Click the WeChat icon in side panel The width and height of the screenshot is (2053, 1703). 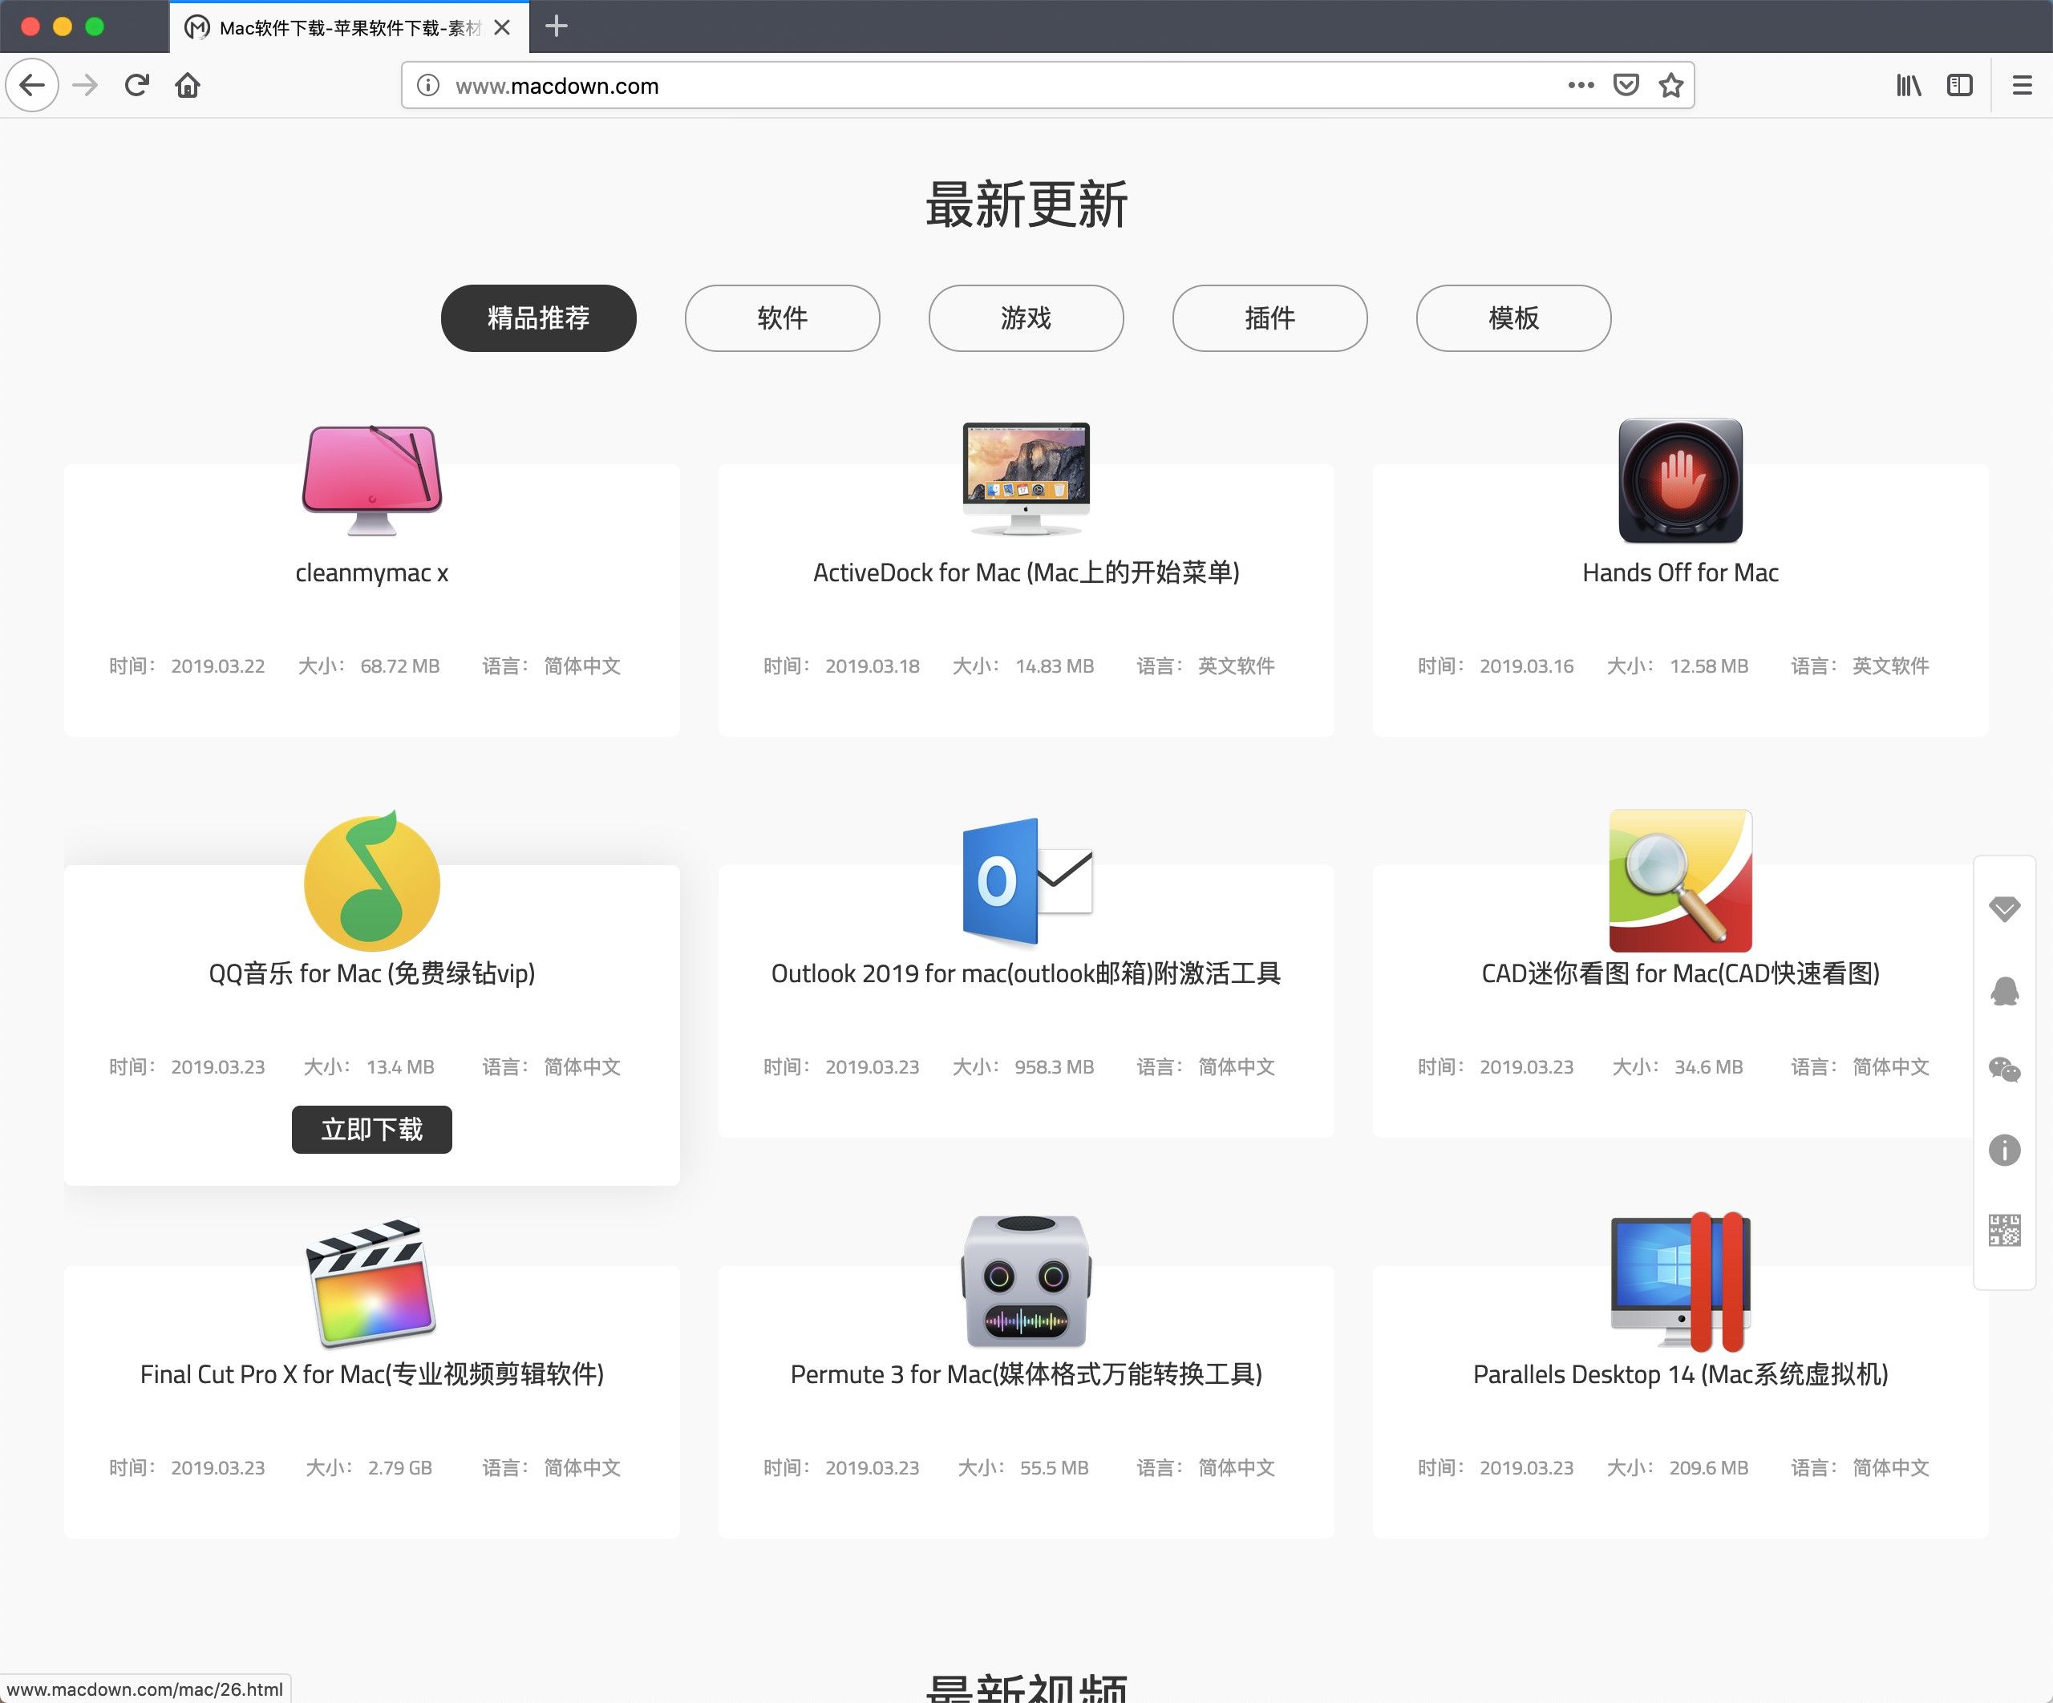[2004, 1070]
